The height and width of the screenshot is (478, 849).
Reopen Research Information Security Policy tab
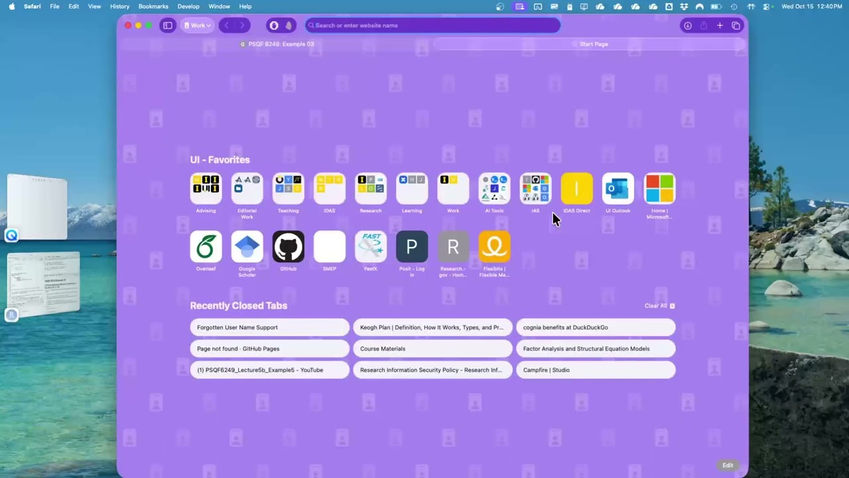tap(432, 370)
